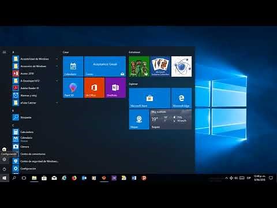Image resolution: width=277 pixels, height=208 pixels.
Task: Open Firefox from the taskbar
Action: (74, 178)
